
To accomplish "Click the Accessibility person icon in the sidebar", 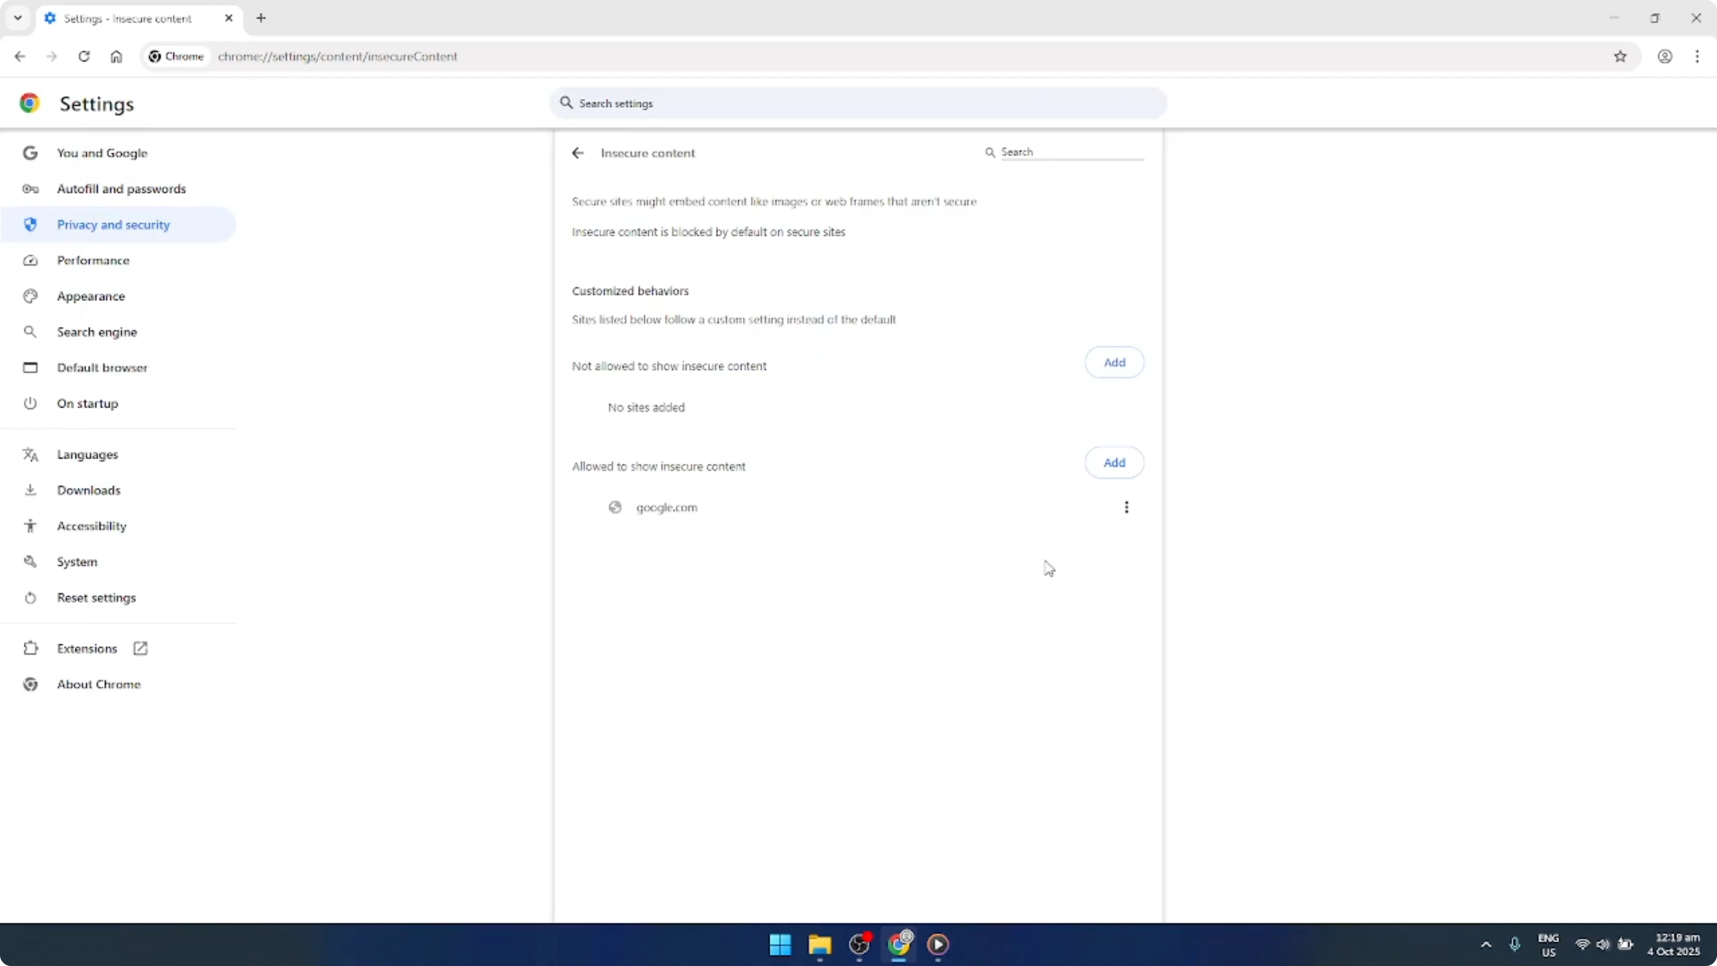I will pyautogui.click(x=30, y=525).
